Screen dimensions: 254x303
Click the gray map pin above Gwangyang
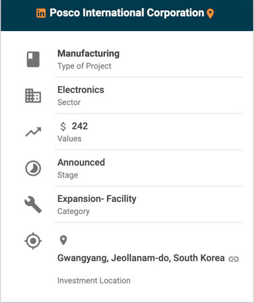pyautogui.click(x=63, y=240)
